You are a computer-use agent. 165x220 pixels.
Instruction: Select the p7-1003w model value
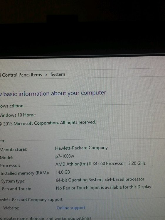coord(65,156)
